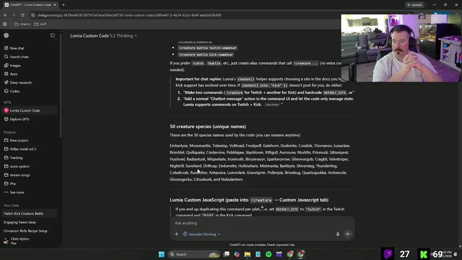Open Search chats

pos(19,57)
